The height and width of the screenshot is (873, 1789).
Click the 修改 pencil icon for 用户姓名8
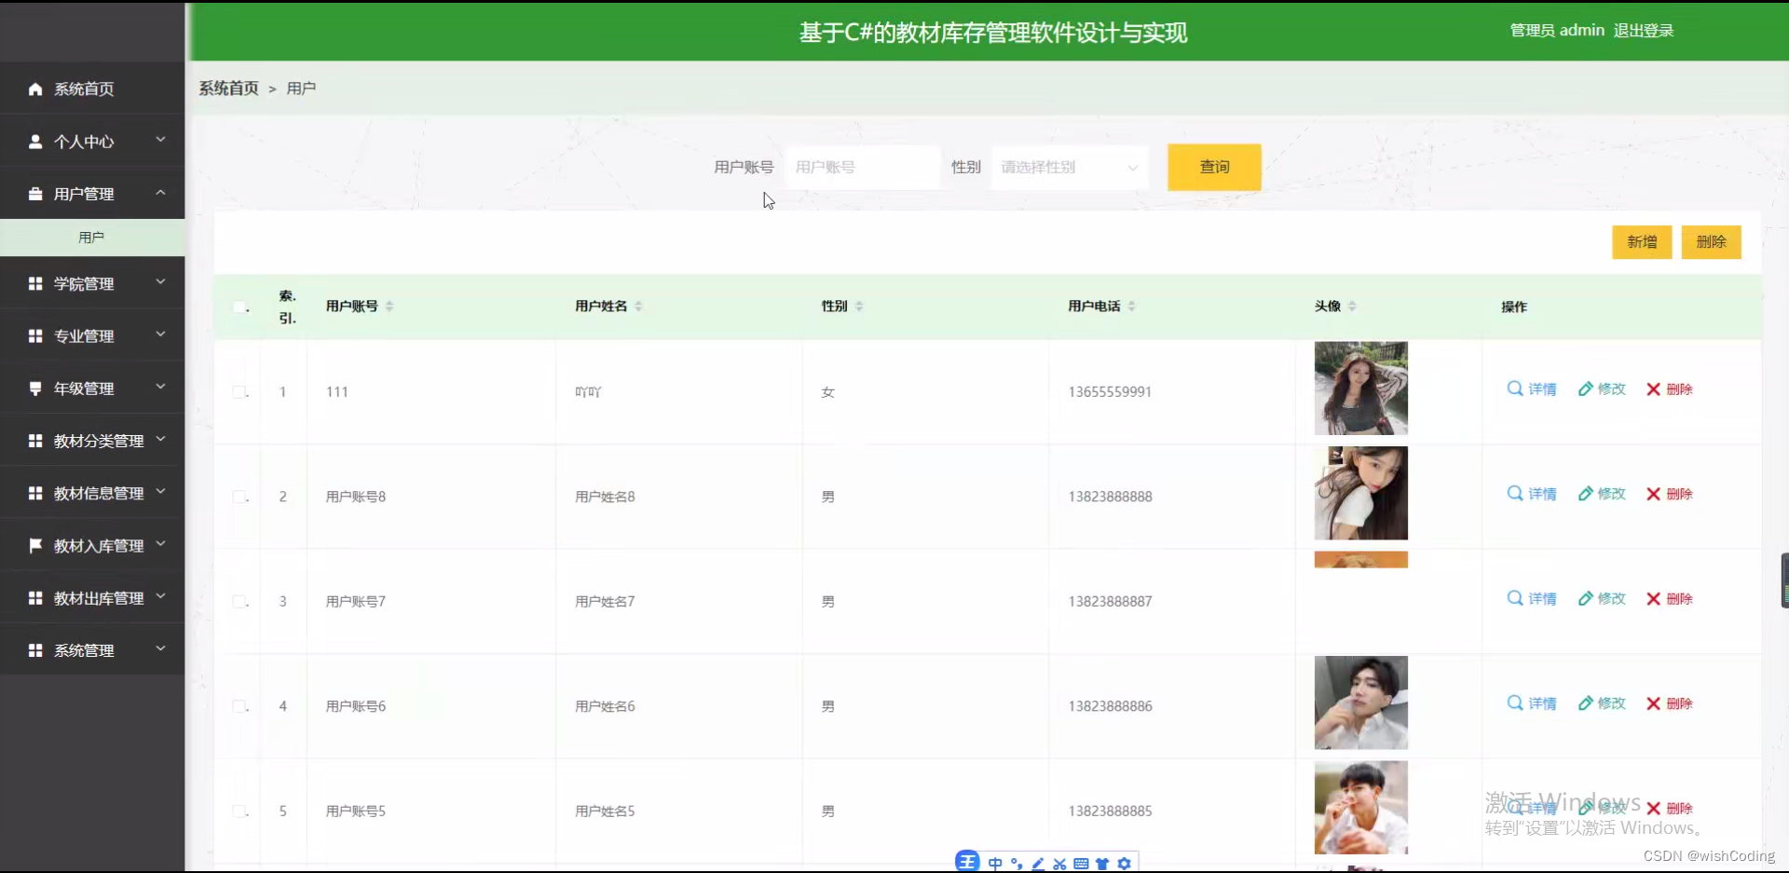click(x=1586, y=494)
